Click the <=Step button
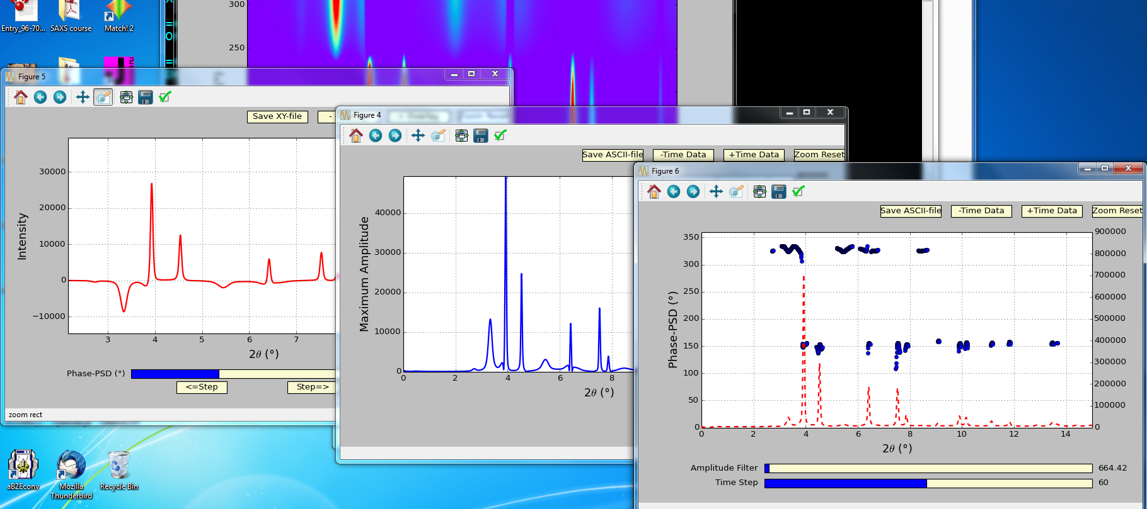Viewport: 1147px width, 509px height. [x=202, y=387]
